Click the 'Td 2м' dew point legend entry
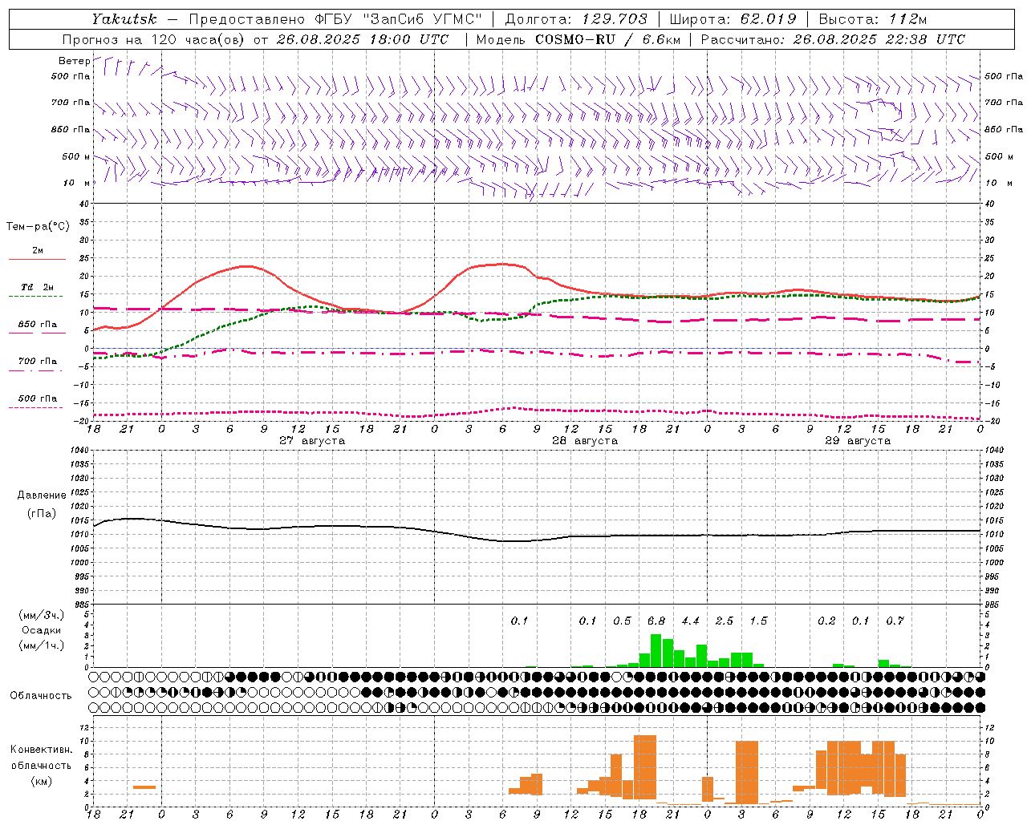This screenshot has height=821, width=1027. 38,287
